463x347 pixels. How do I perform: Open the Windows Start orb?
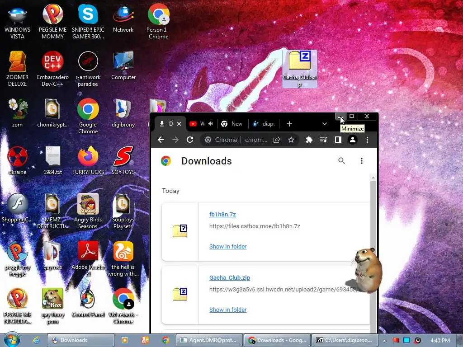point(12,340)
